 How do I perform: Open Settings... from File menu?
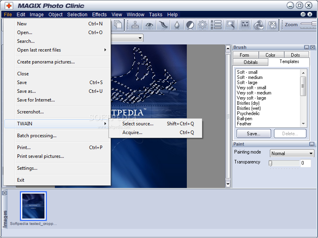(x=57, y=168)
